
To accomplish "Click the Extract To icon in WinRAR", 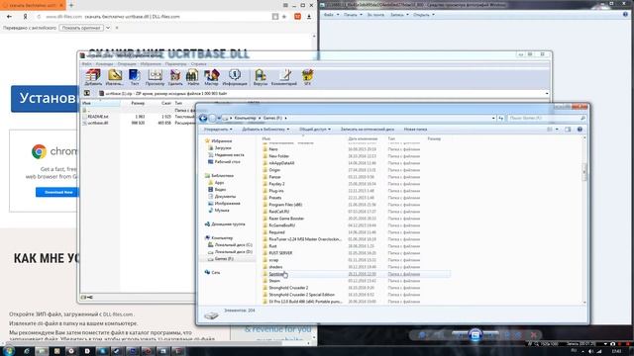I will [x=115, y=77].
